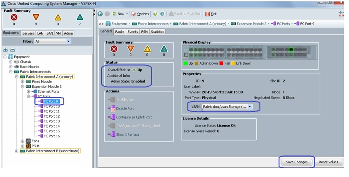Open the Options toolbar item
Viewport: 349px width, 177px height.
(x=140, y=14)
